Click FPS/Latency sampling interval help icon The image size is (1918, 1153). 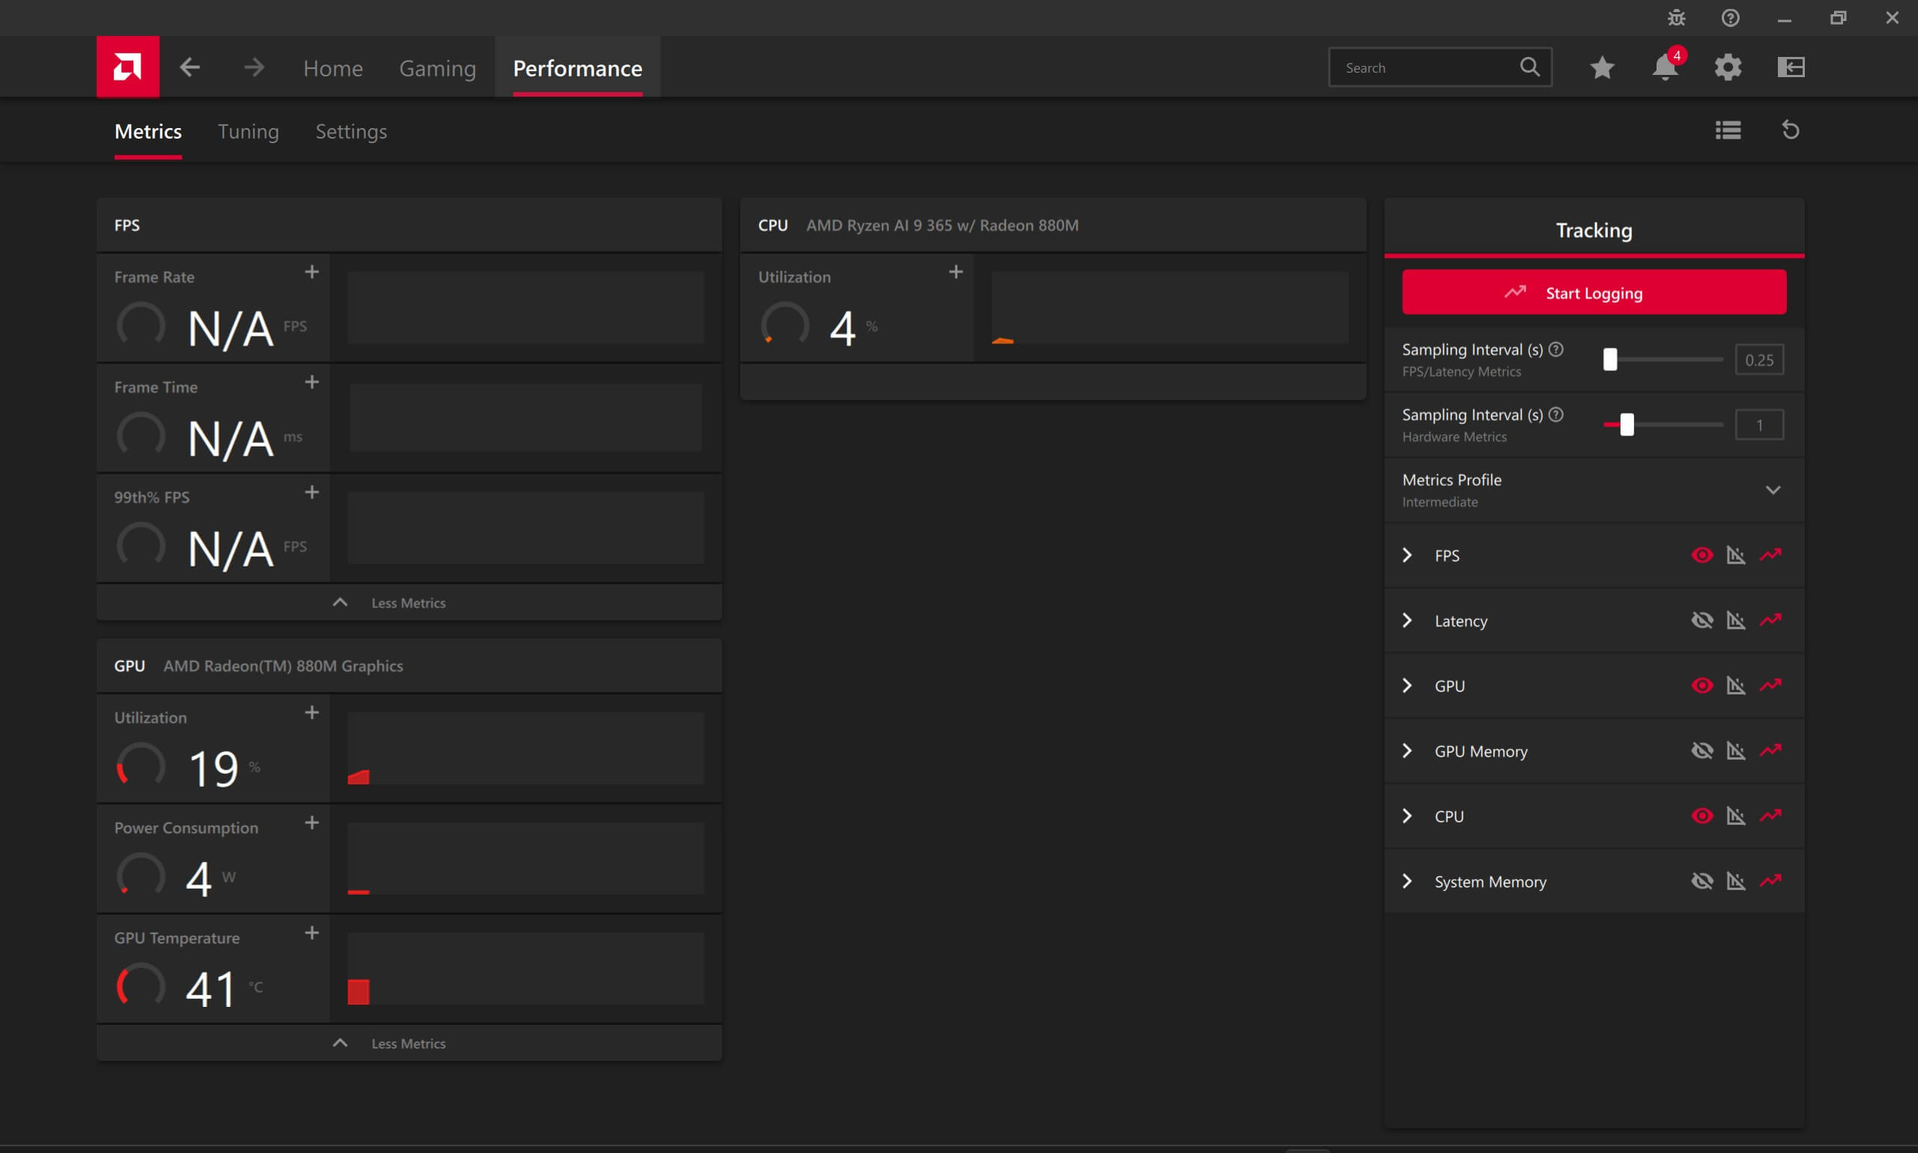click(1556, 350)
